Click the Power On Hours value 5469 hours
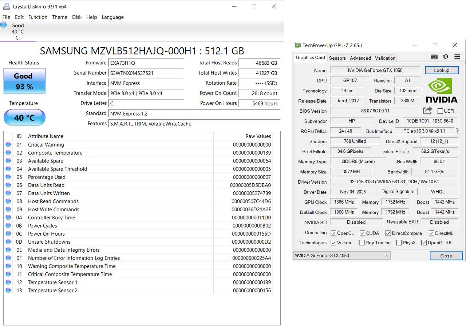The width and height of the screenshot is (466, 328). (x=259, y=104)
